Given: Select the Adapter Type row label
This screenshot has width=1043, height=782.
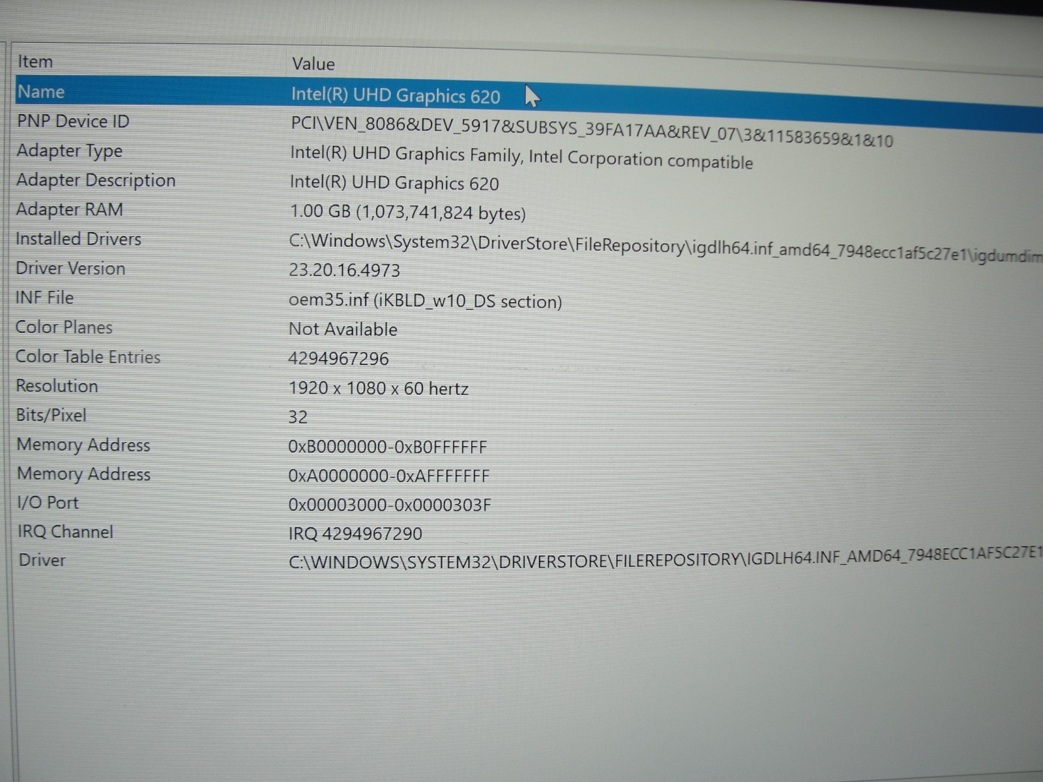Looking at the screenshot, I should click(70, 151).
